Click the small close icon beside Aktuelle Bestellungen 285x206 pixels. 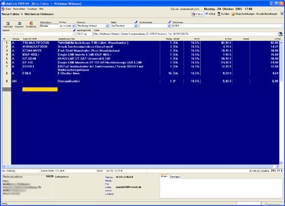pos(282,14)
